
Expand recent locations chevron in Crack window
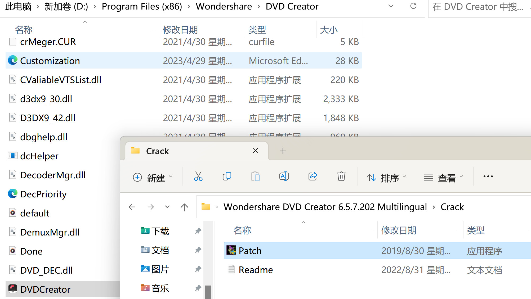[167, 207]
